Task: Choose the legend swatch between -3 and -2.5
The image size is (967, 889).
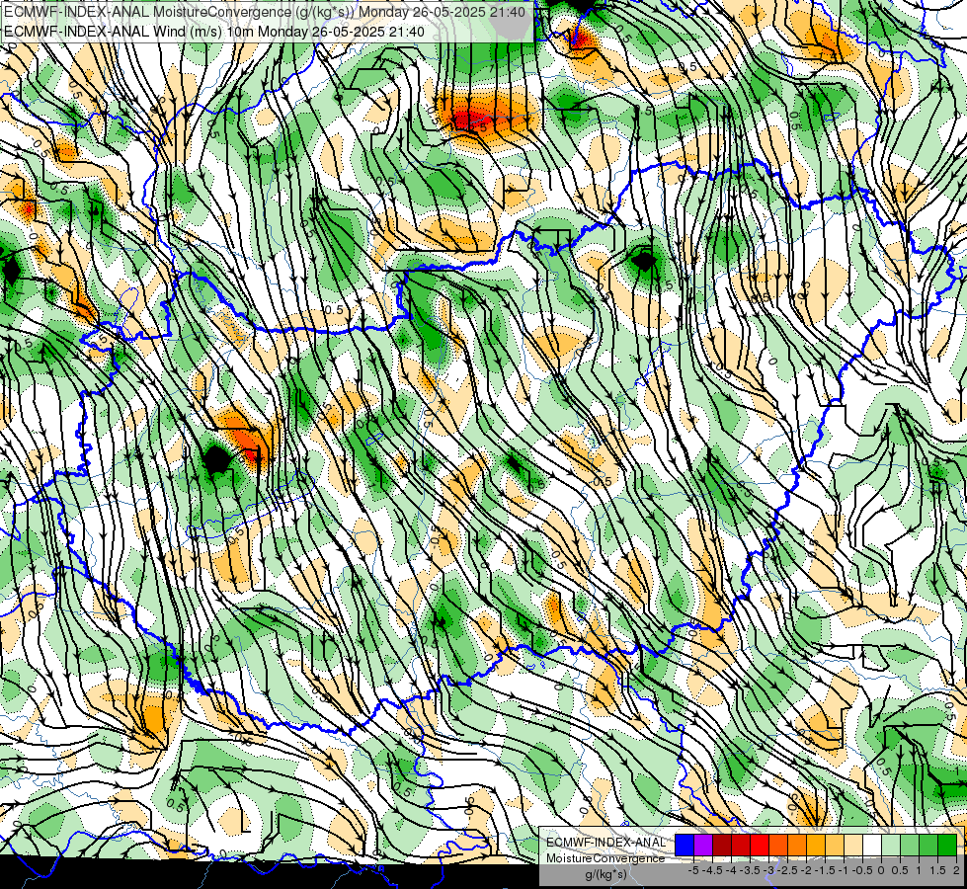Action: coord(778,846)
